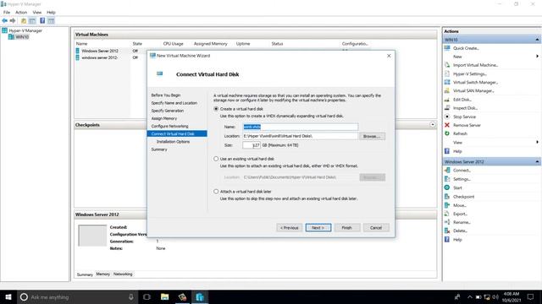Viewport: 542px width, 304px height.
Task: Select Attach a virtual hard disk later
Action: tap(216, 192)
